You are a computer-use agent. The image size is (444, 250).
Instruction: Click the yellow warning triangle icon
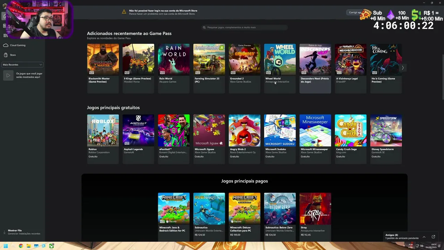coord(124,12)
